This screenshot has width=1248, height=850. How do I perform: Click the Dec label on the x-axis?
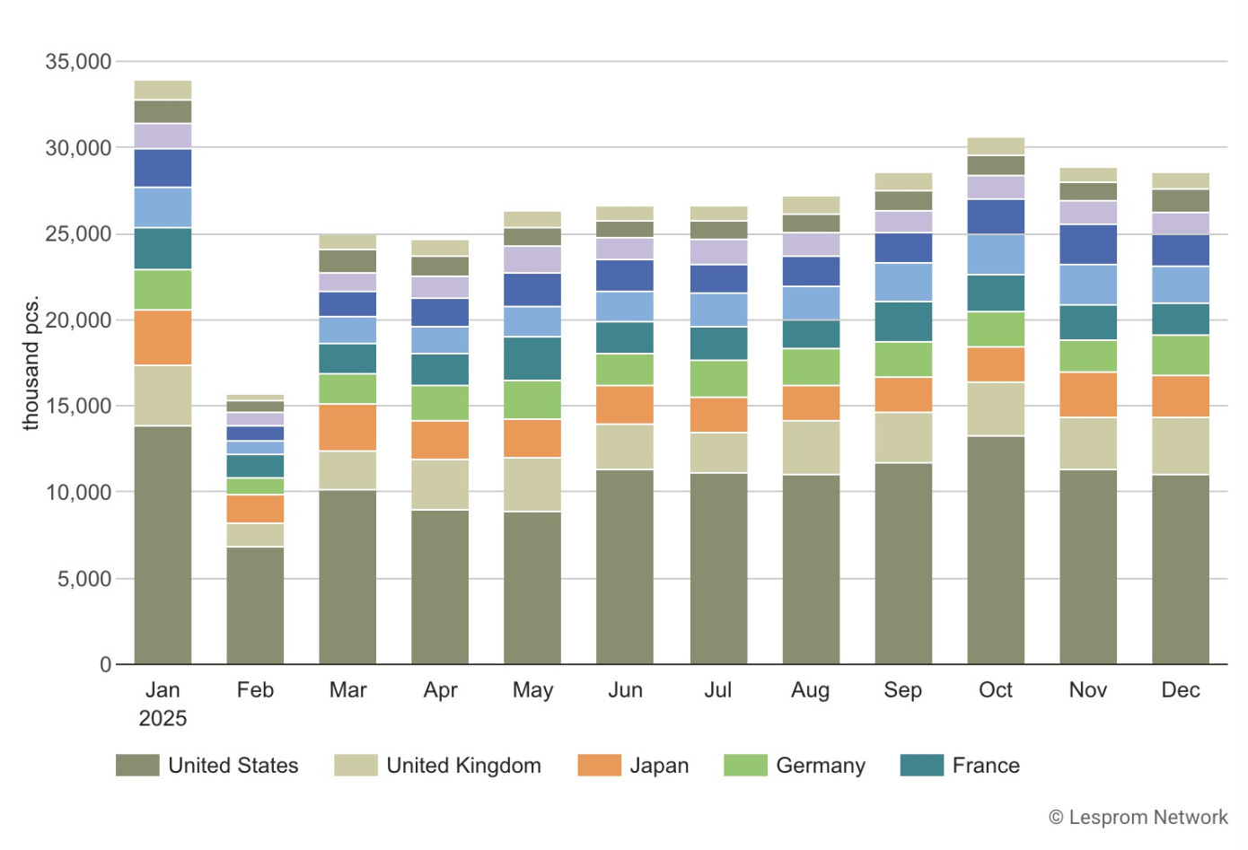[1180, 689]
